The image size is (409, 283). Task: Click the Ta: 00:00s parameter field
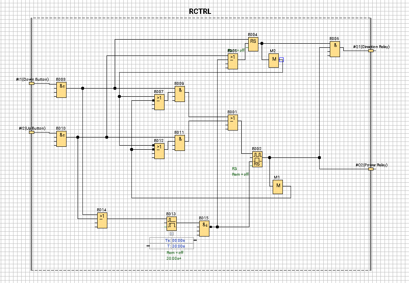pos(175,240)
